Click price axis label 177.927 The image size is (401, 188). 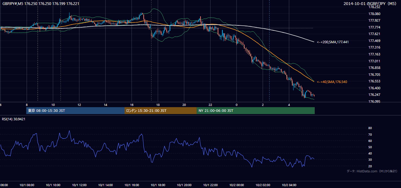pos(374,20)
